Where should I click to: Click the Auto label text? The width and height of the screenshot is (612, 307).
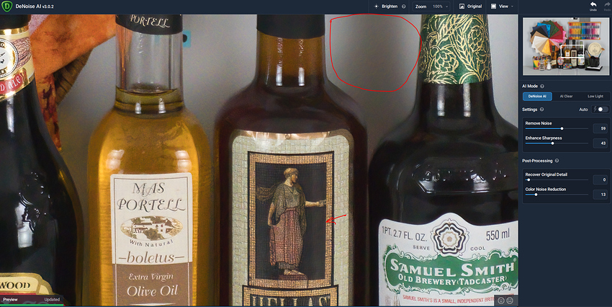click(583, 110)
